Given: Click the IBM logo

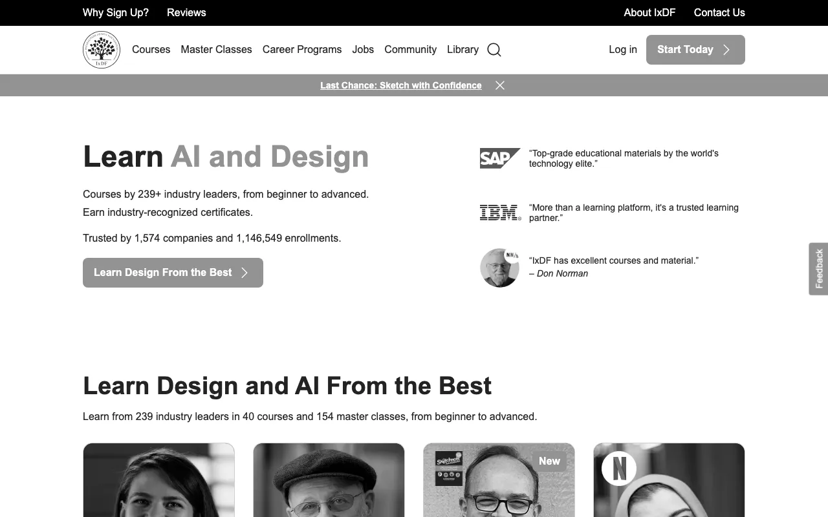Looking at the screenshot, I should click(500, 213).
